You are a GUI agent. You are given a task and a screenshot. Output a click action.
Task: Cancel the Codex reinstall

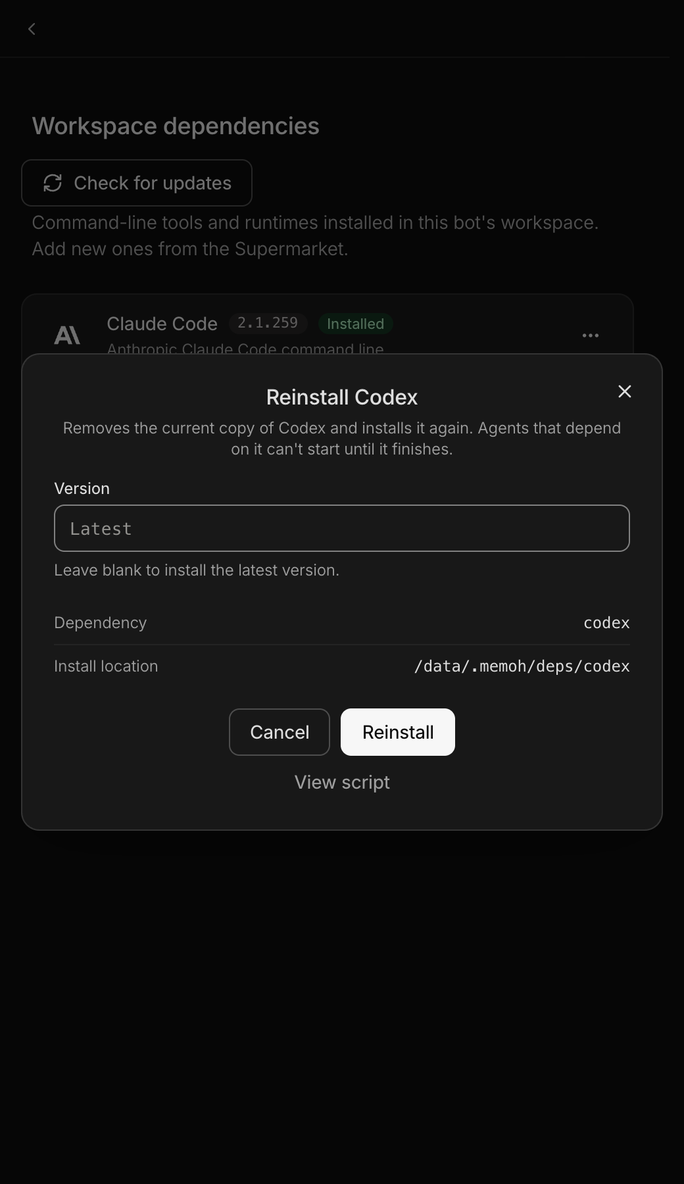tap(280, 732)
